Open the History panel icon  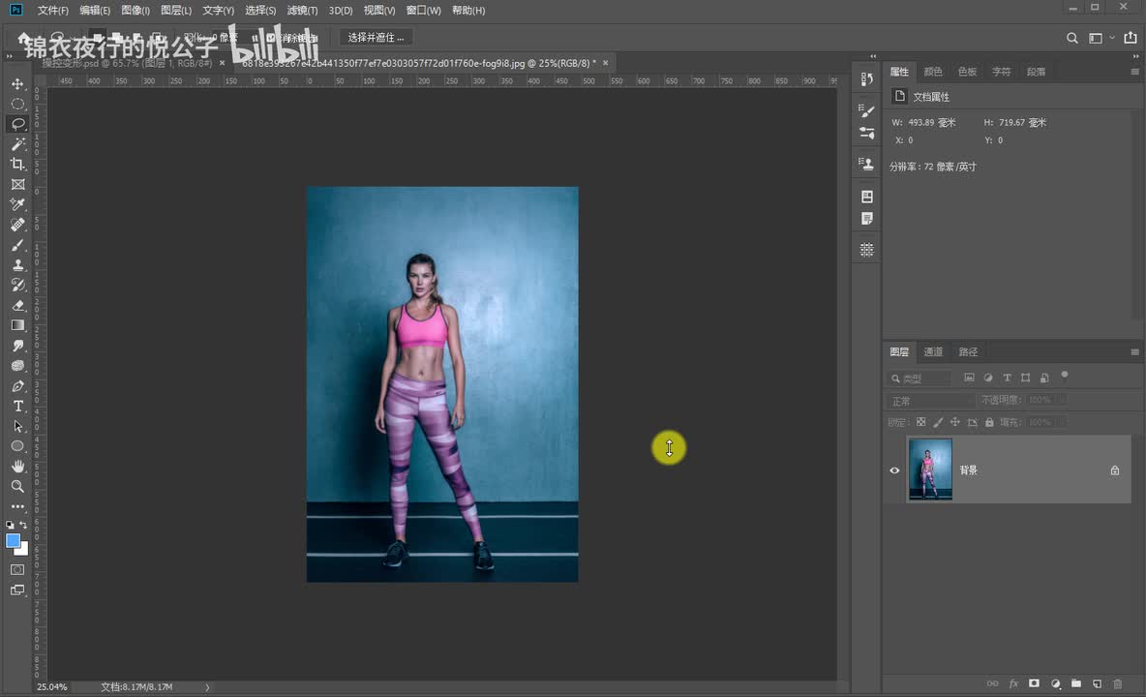pyautogui.click(x=866, y=78)
